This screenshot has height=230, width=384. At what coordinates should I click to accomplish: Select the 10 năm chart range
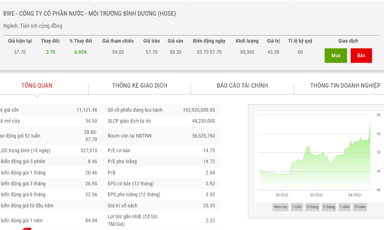(x=360, y=207)
